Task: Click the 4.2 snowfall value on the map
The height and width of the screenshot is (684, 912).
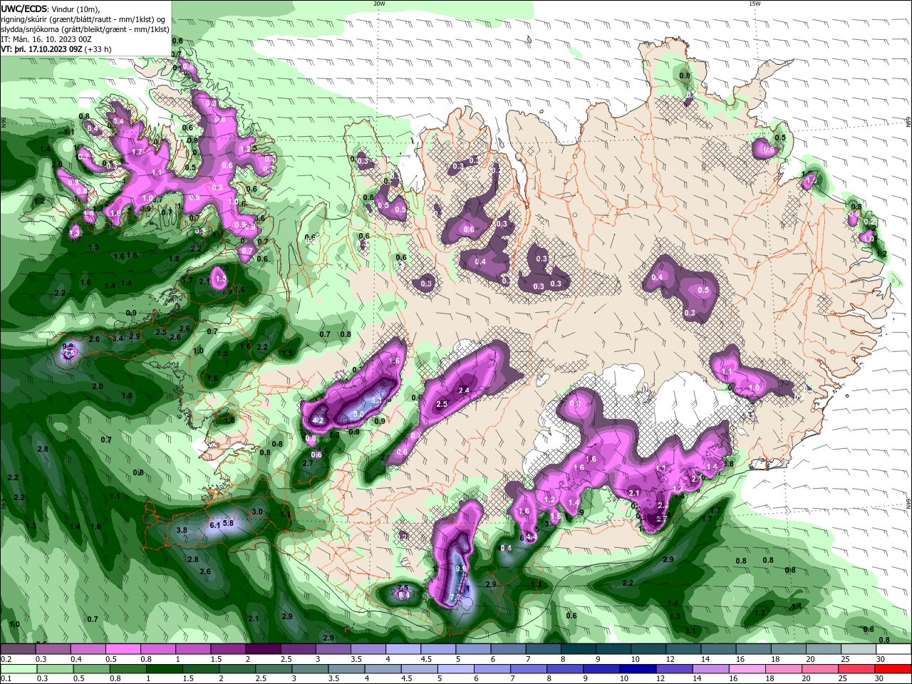Action: pos(318,421)
